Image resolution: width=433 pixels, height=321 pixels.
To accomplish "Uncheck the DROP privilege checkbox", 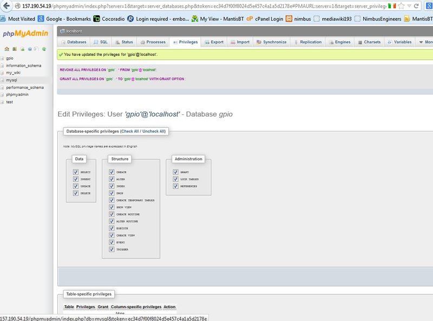I will pos(111,193).
